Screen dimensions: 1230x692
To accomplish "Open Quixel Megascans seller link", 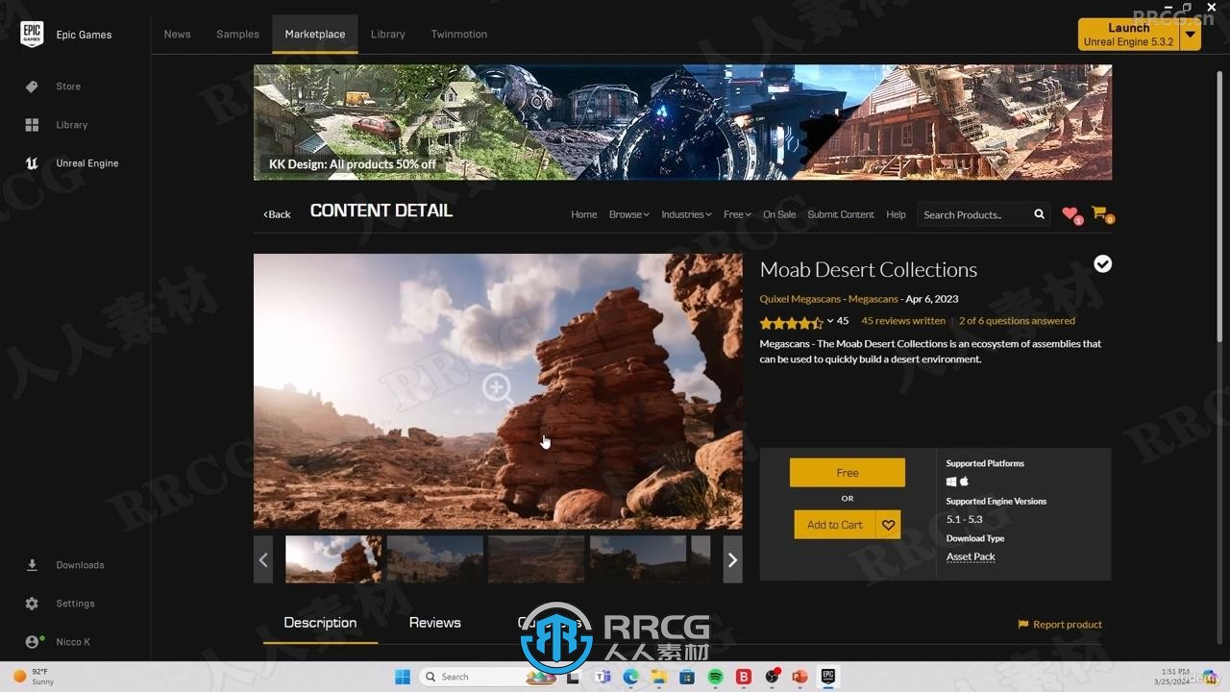I will [x=800, y=299].
